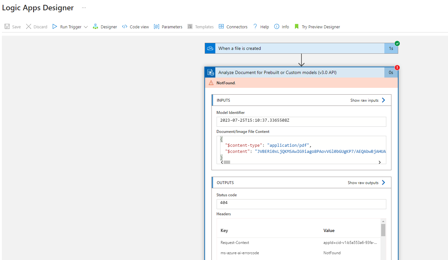Open the Parameters label

172,27
